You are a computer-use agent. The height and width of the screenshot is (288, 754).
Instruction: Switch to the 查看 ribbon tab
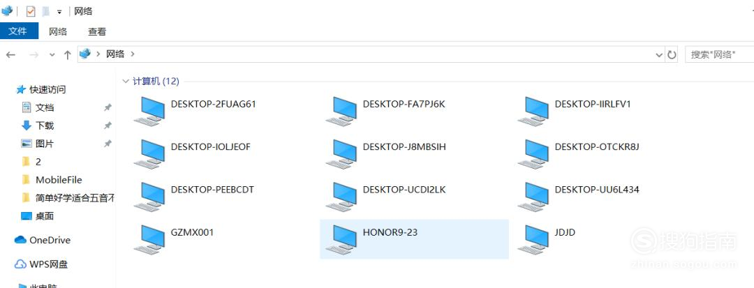[96, 31]
